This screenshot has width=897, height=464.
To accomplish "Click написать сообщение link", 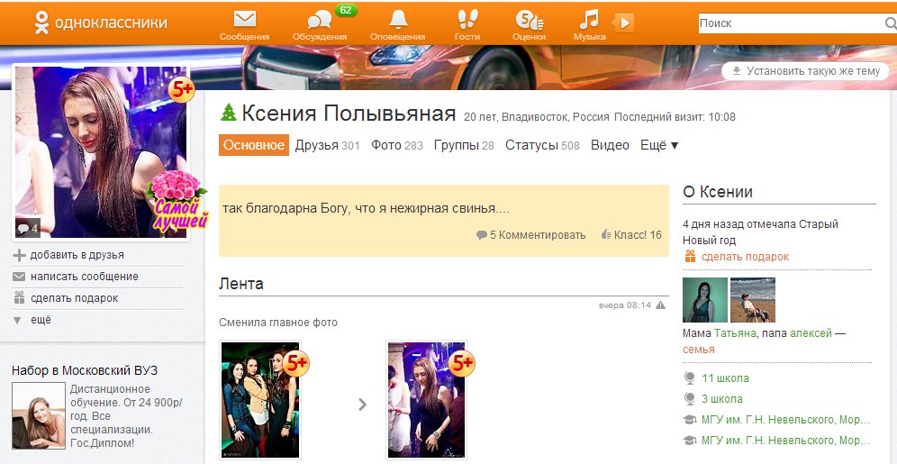I will pyautogui.click(x=84, y=277).
